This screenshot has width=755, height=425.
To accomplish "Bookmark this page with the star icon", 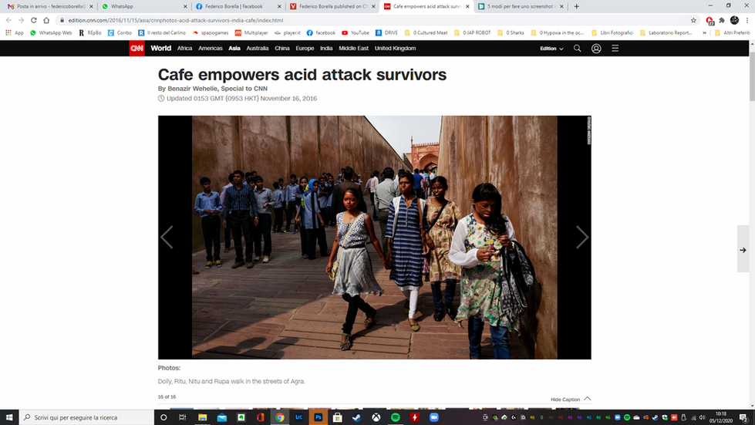I will coord(693,20).
